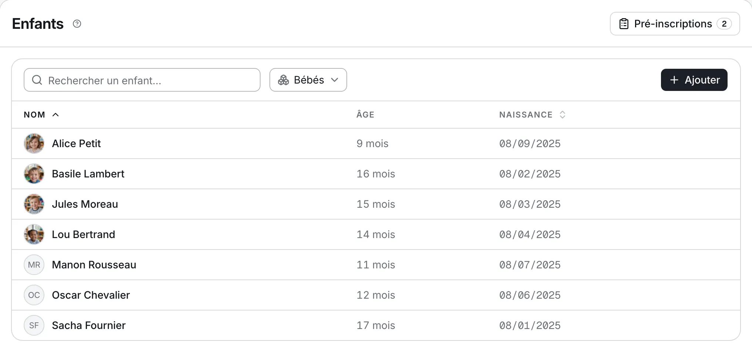This screenshot has width=752, height=363.
Task: Click the SF initials avatar
Action: point(34,325)
